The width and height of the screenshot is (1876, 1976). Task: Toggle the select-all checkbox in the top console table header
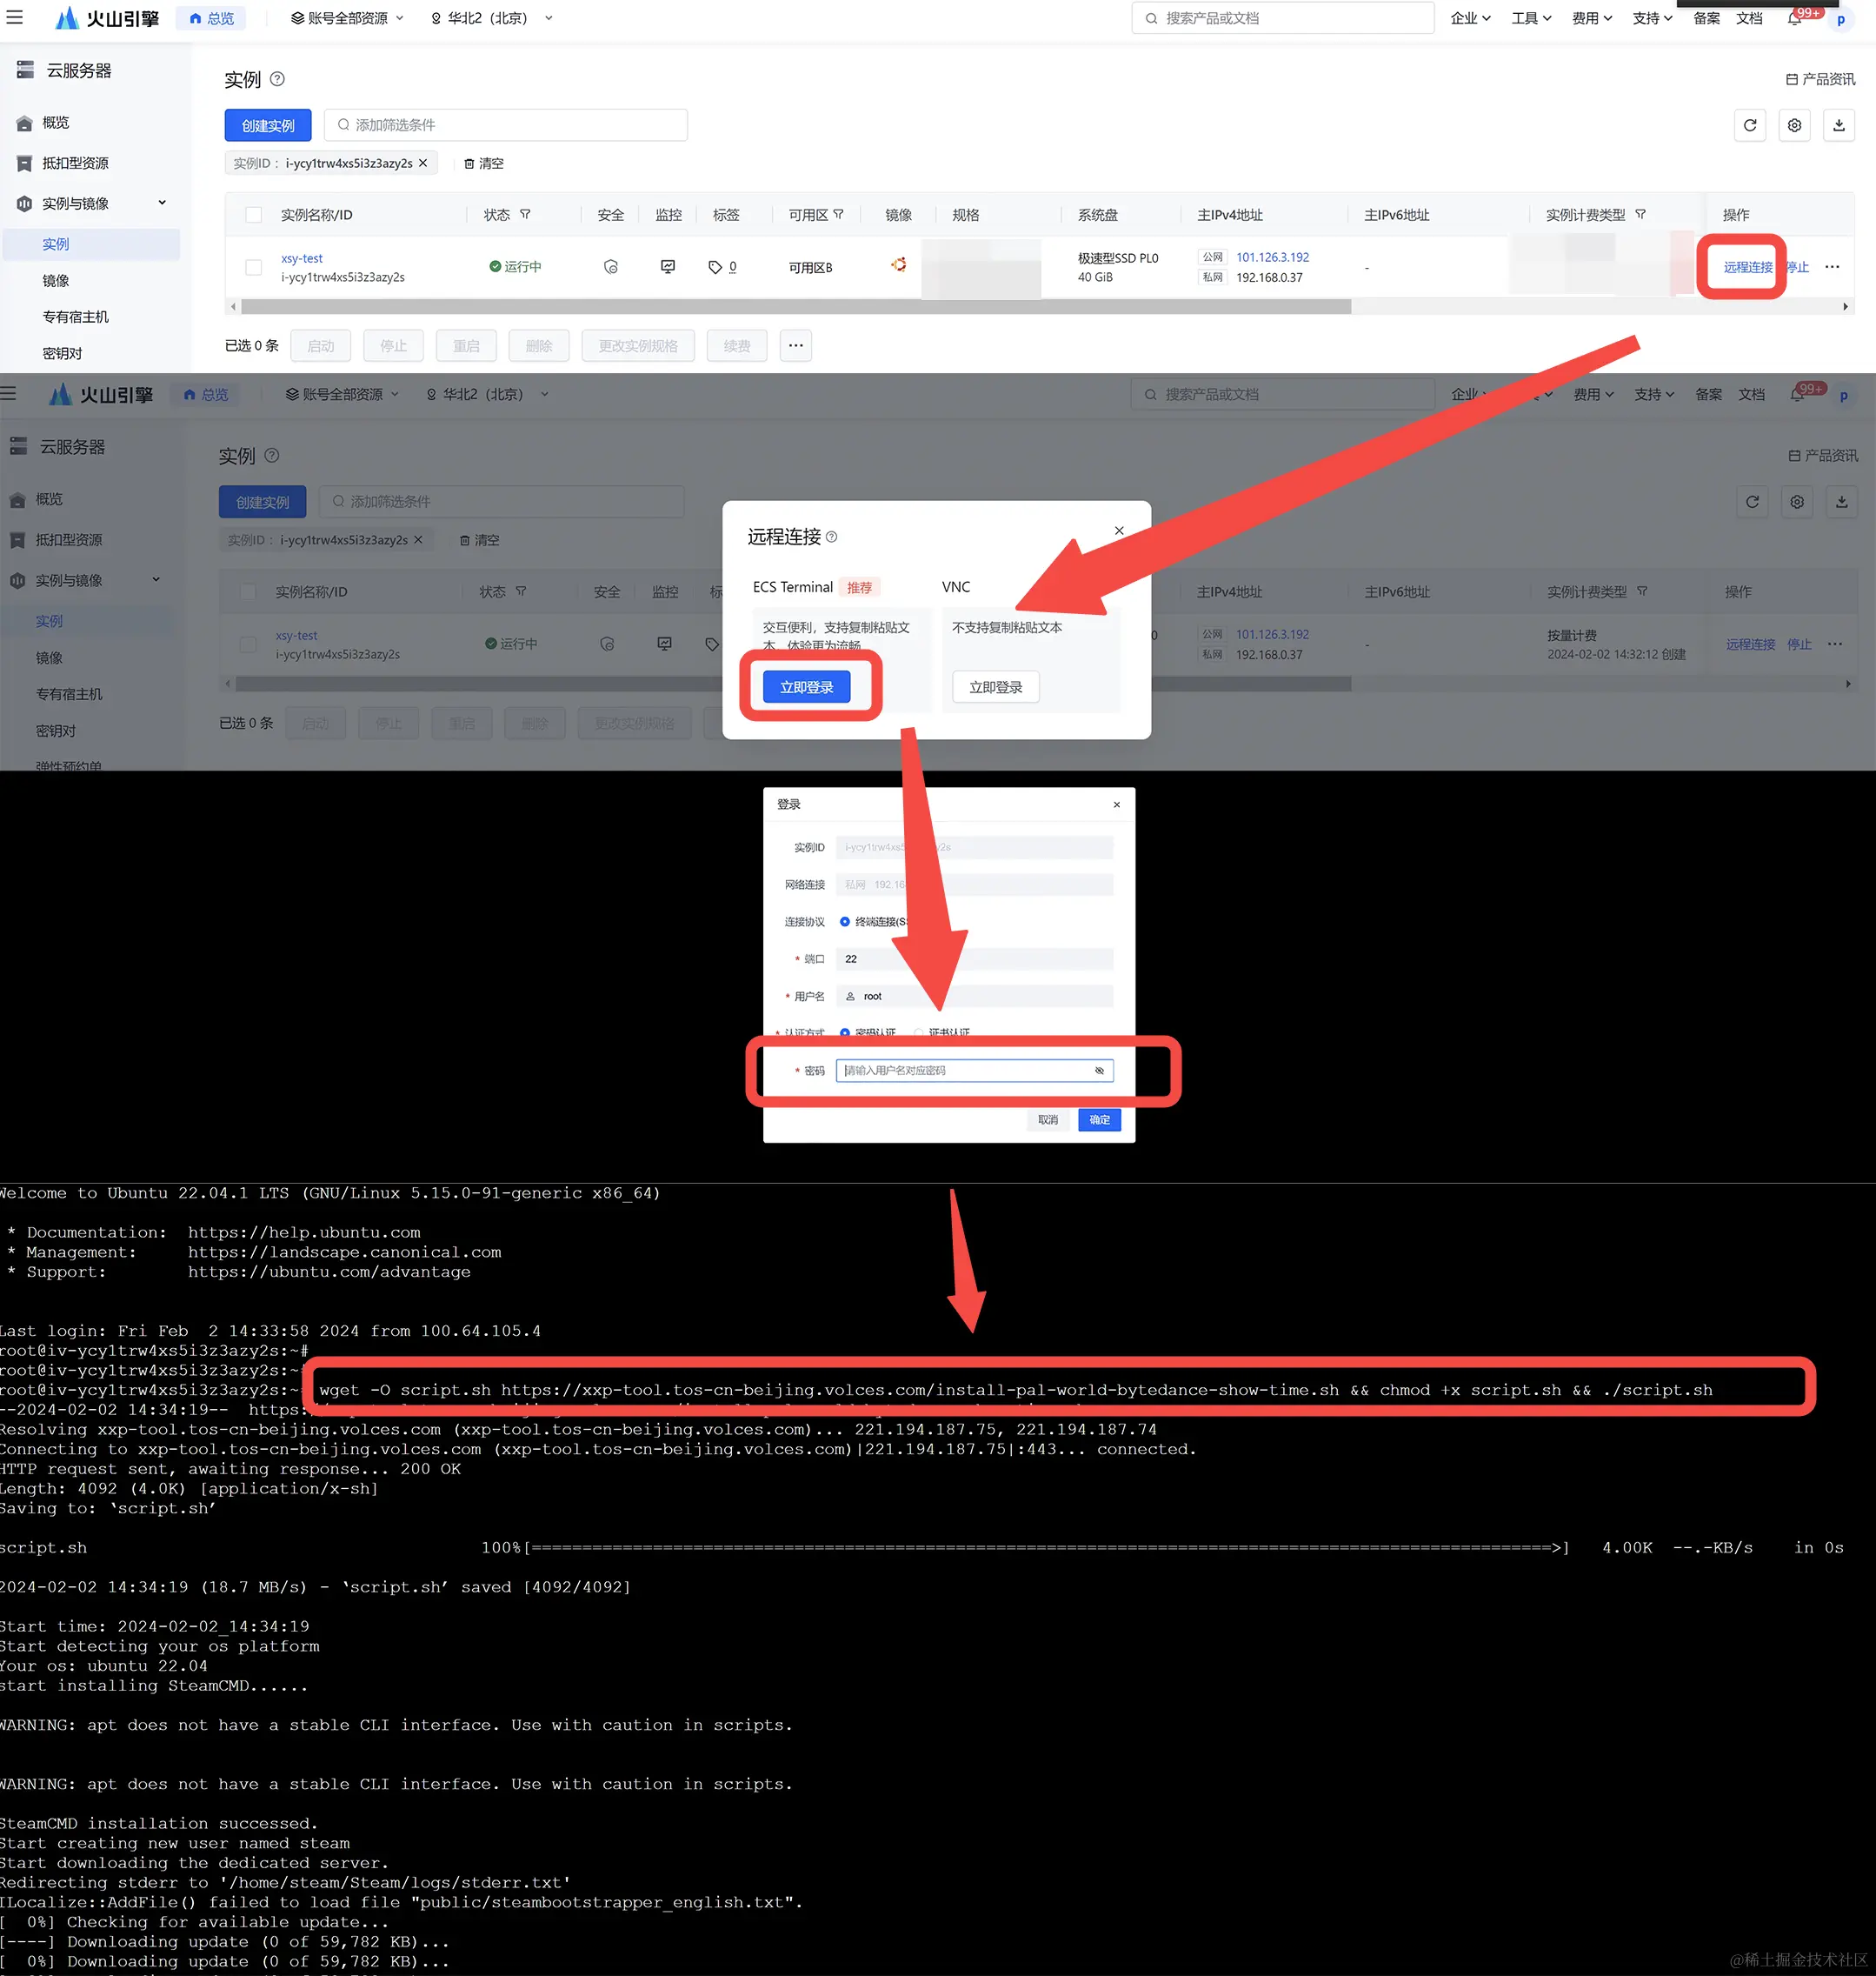(254, 215)
